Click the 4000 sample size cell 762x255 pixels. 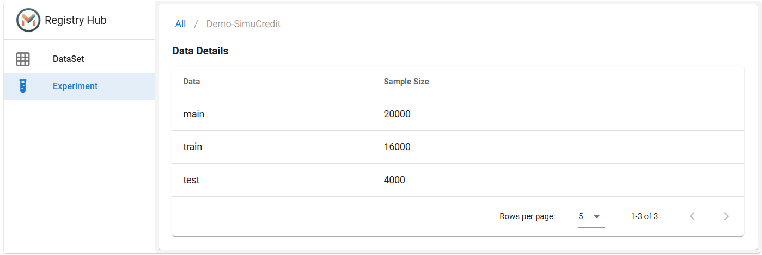(x=394, y=179)
